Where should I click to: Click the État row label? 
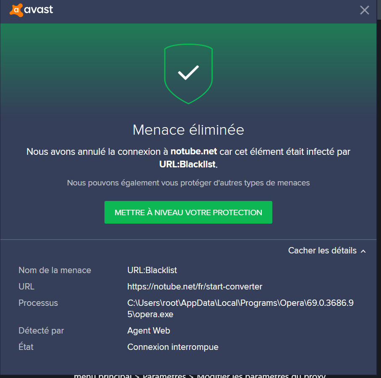(26, 347)
